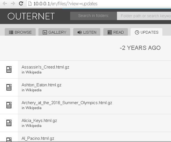This screenshot has width=171, height=142.
Task: Open Ashton_Eaton.html.gz file
Action: [x=41, y=85]
